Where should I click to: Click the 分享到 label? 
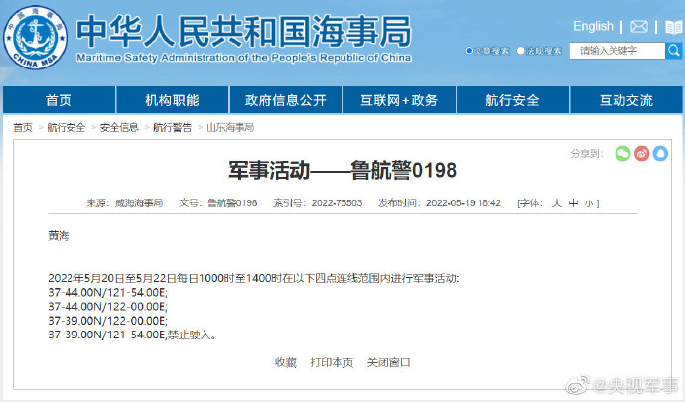click(587, 154)
